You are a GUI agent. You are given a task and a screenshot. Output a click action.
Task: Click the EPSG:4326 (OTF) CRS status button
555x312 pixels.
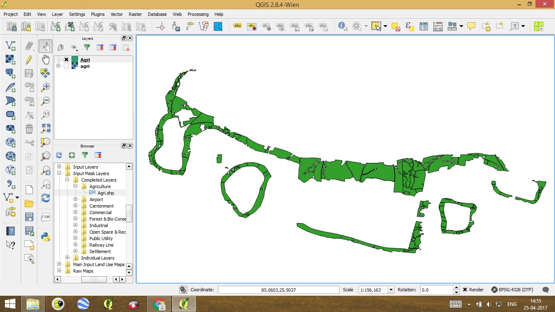512,290
